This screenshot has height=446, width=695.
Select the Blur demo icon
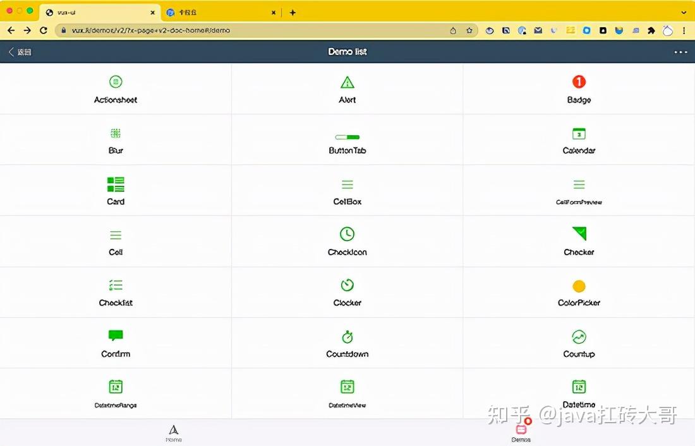point(116,133)
